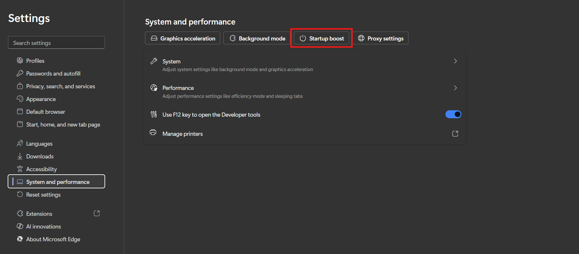Open Reset settings page
Image resolution: width=579 pixels, height=254 pixels.
click(x=43, y=195)
